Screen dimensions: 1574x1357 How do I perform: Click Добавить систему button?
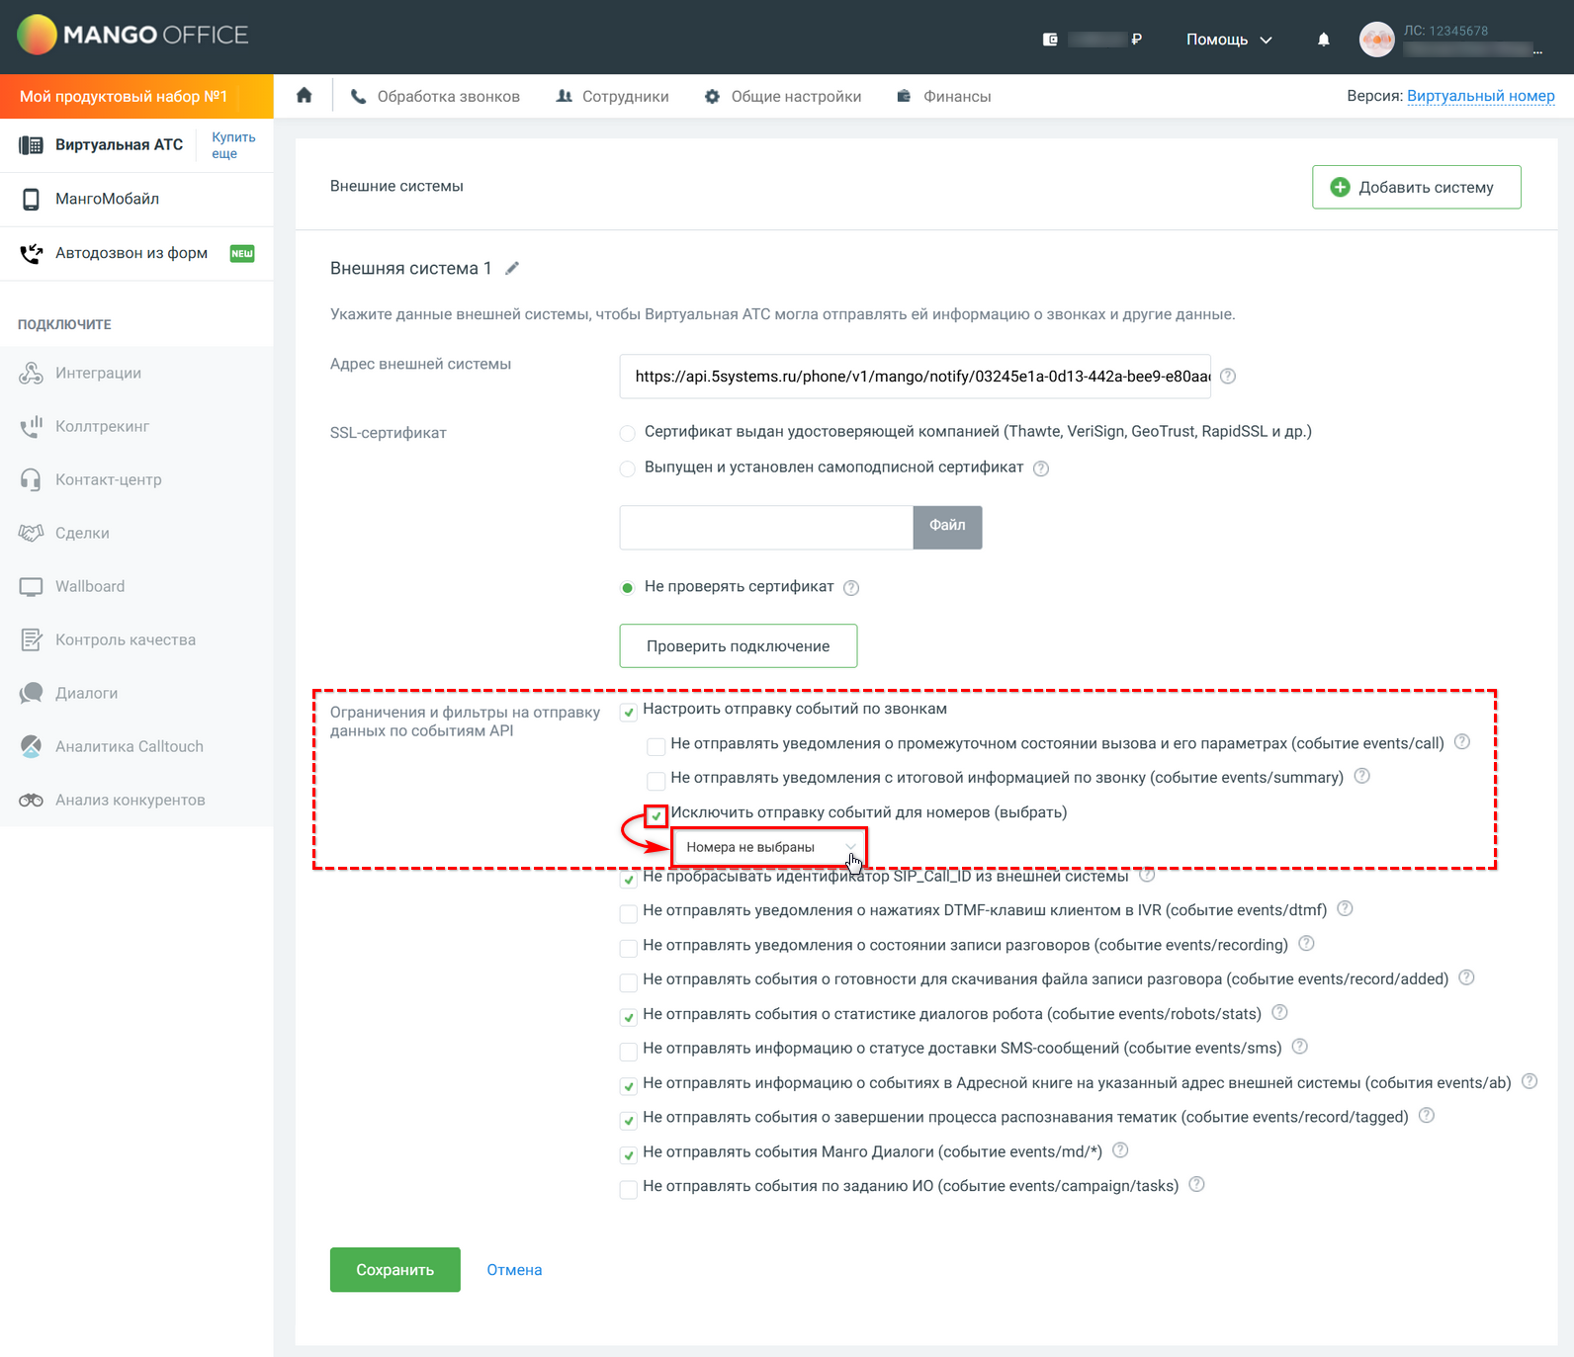1416,187
